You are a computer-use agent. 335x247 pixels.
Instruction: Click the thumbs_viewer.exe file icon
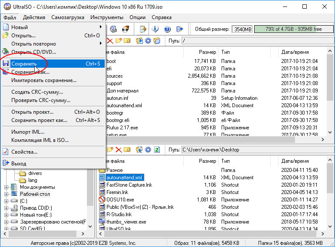[102, 221]
